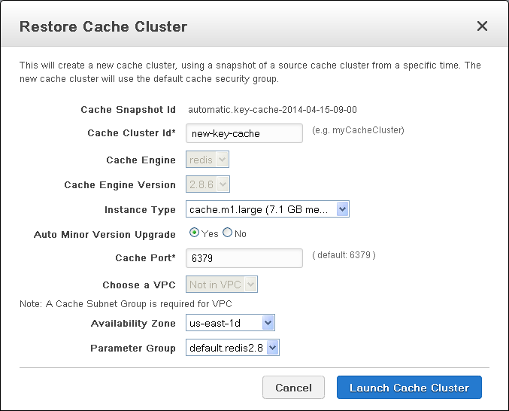Click the Cache Snapshot Id value text

tap(271, 110)
